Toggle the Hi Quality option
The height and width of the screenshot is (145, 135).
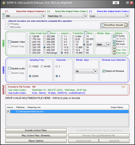pyautogui.click(x=114, y=36)
